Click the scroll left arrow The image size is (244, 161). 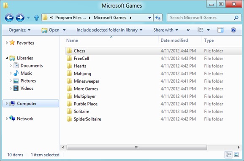point(63,147)
